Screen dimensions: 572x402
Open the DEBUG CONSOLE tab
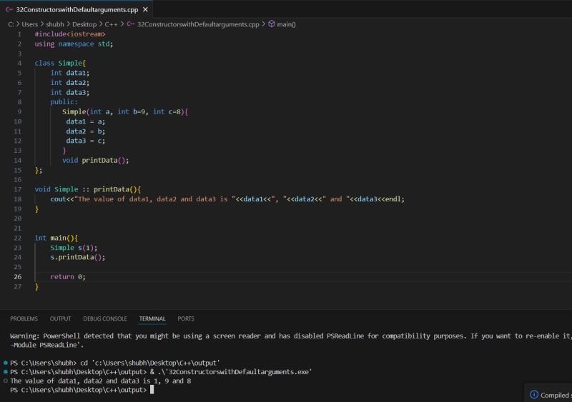105,318
